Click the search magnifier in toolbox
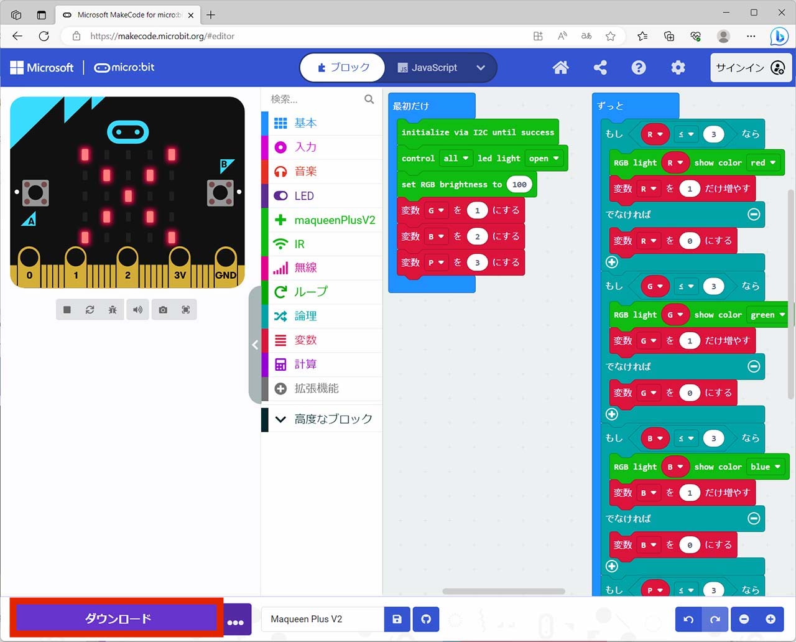 click(x=369, y=99)
